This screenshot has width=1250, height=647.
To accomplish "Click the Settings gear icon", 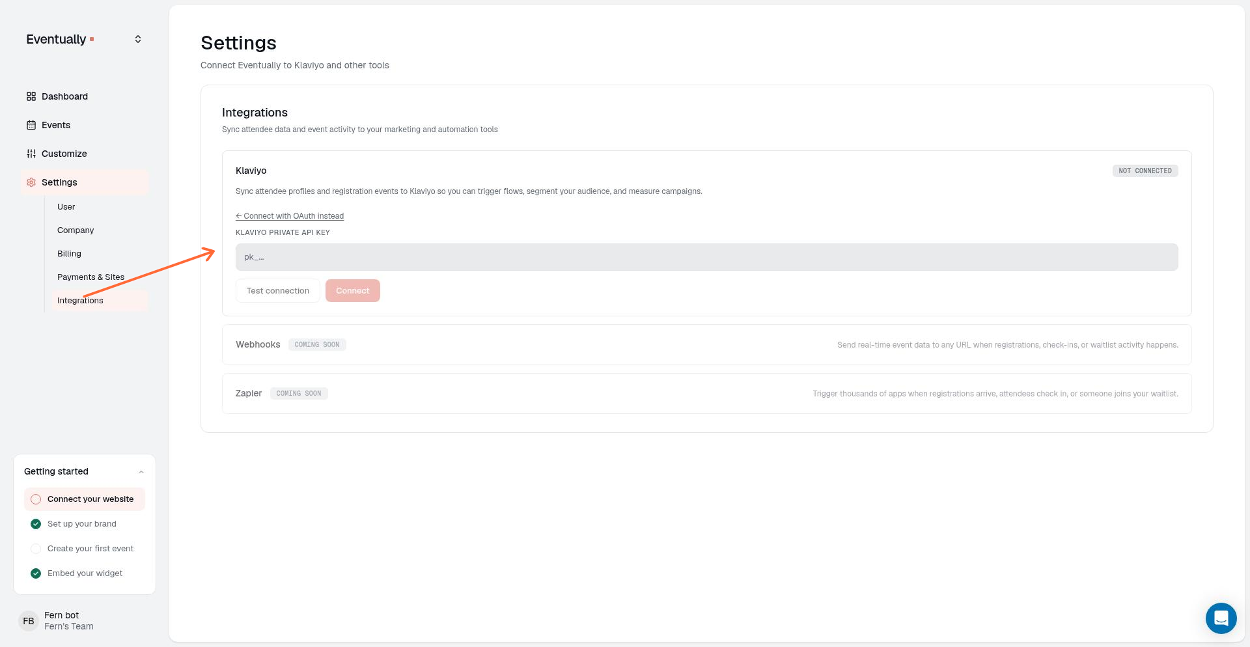I will click(x=31, y=182).
